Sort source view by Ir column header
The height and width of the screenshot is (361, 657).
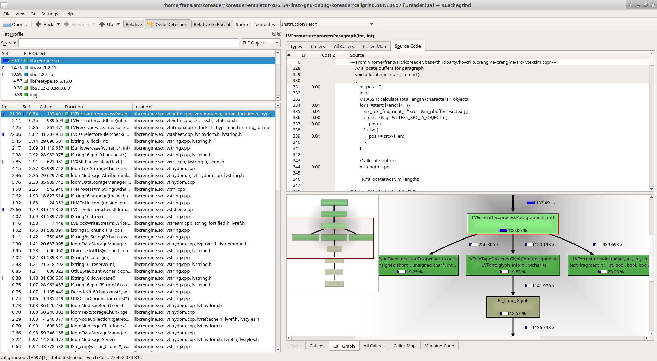(x=311, y=55)
